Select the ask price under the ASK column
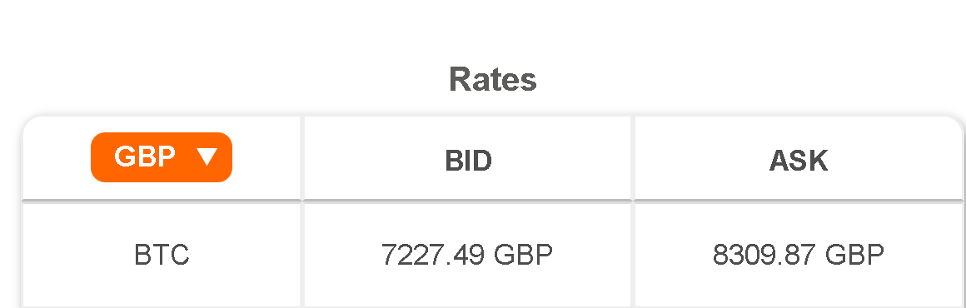 (799, 255)
